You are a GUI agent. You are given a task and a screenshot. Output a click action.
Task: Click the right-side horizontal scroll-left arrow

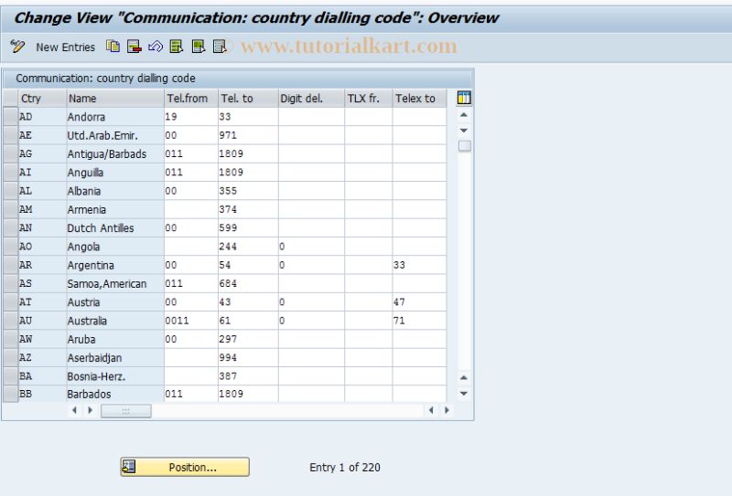[x=431, y=410]
